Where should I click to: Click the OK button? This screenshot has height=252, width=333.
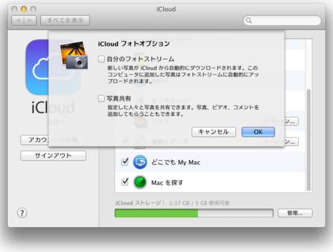[258, 132]
